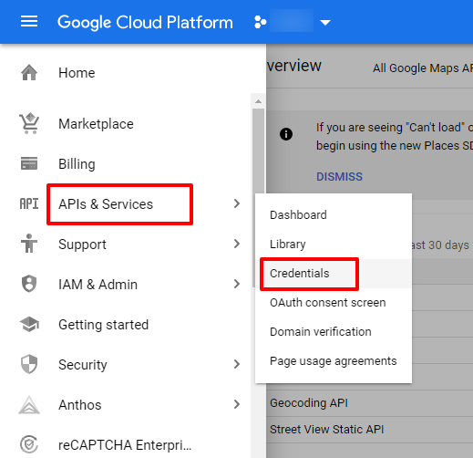Open the hamburger navigation menu

pos(29,22)
